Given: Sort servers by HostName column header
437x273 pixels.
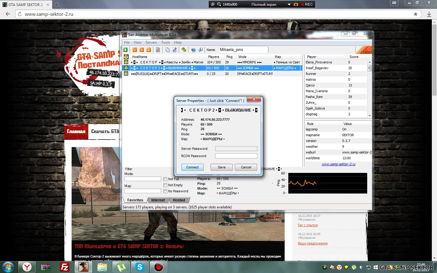Looking at the screenshot, I should (168, 57).
